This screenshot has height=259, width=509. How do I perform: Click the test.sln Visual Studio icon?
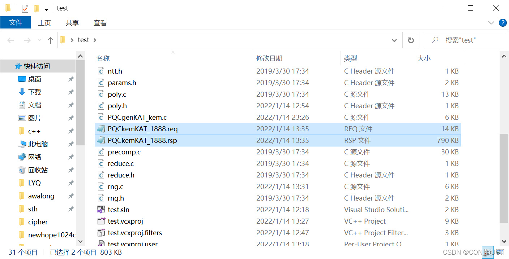pos(101,210)
